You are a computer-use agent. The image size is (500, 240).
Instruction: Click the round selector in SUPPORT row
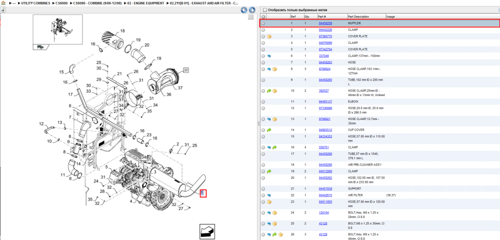point(263,188)
